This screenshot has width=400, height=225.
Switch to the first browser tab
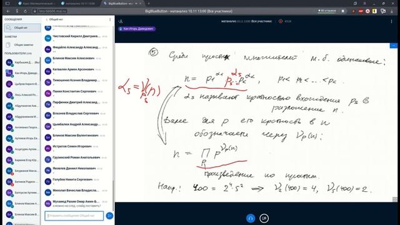pos(37,4)
